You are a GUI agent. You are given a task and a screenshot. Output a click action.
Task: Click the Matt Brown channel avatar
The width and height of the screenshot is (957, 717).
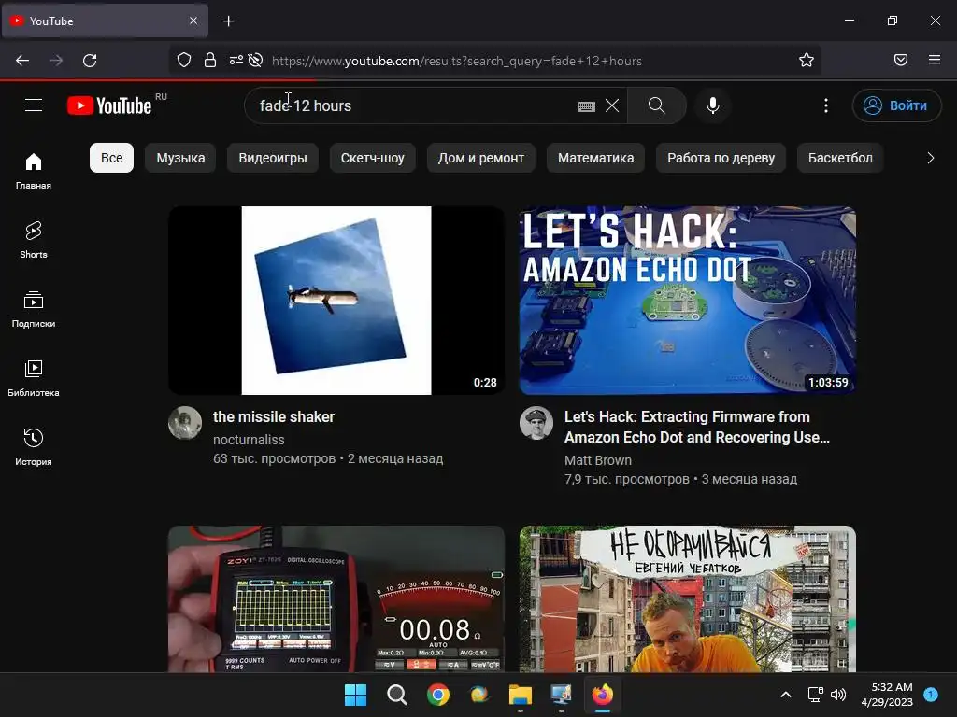(x=536, y=423)
